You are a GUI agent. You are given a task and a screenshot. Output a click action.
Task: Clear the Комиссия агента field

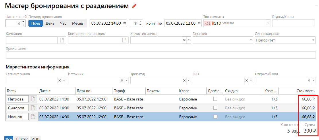click(x=184, y=40)
